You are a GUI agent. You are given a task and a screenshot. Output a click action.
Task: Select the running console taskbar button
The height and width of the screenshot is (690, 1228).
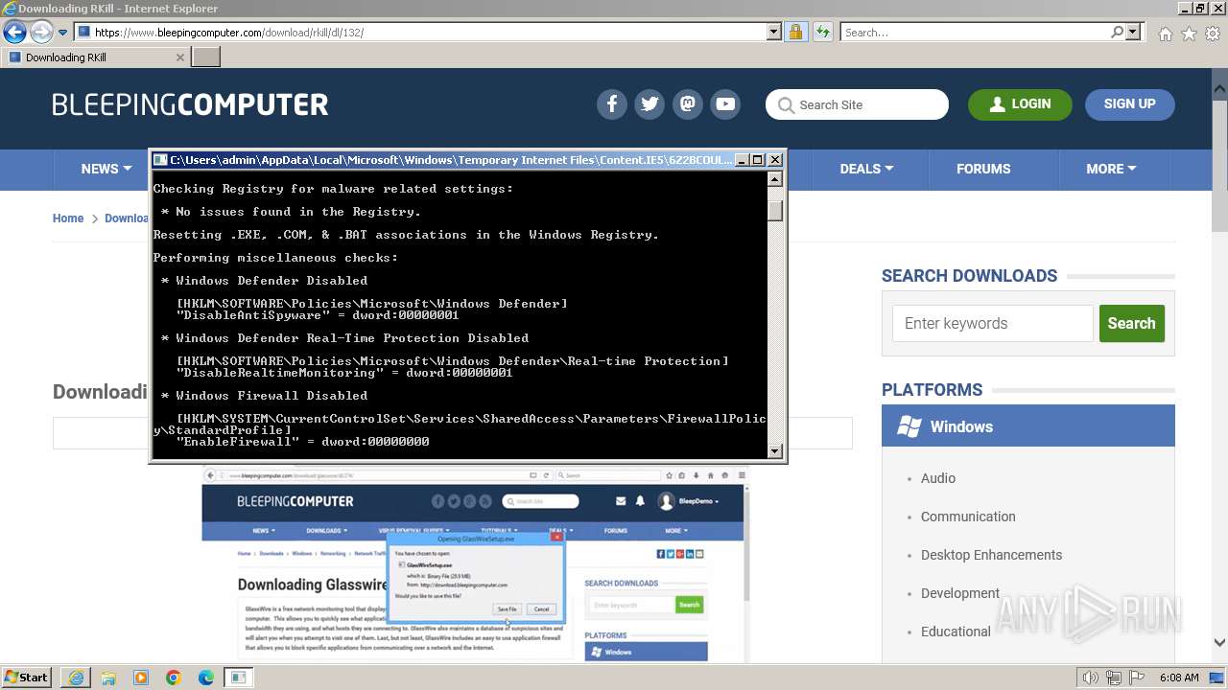(238, 678)
